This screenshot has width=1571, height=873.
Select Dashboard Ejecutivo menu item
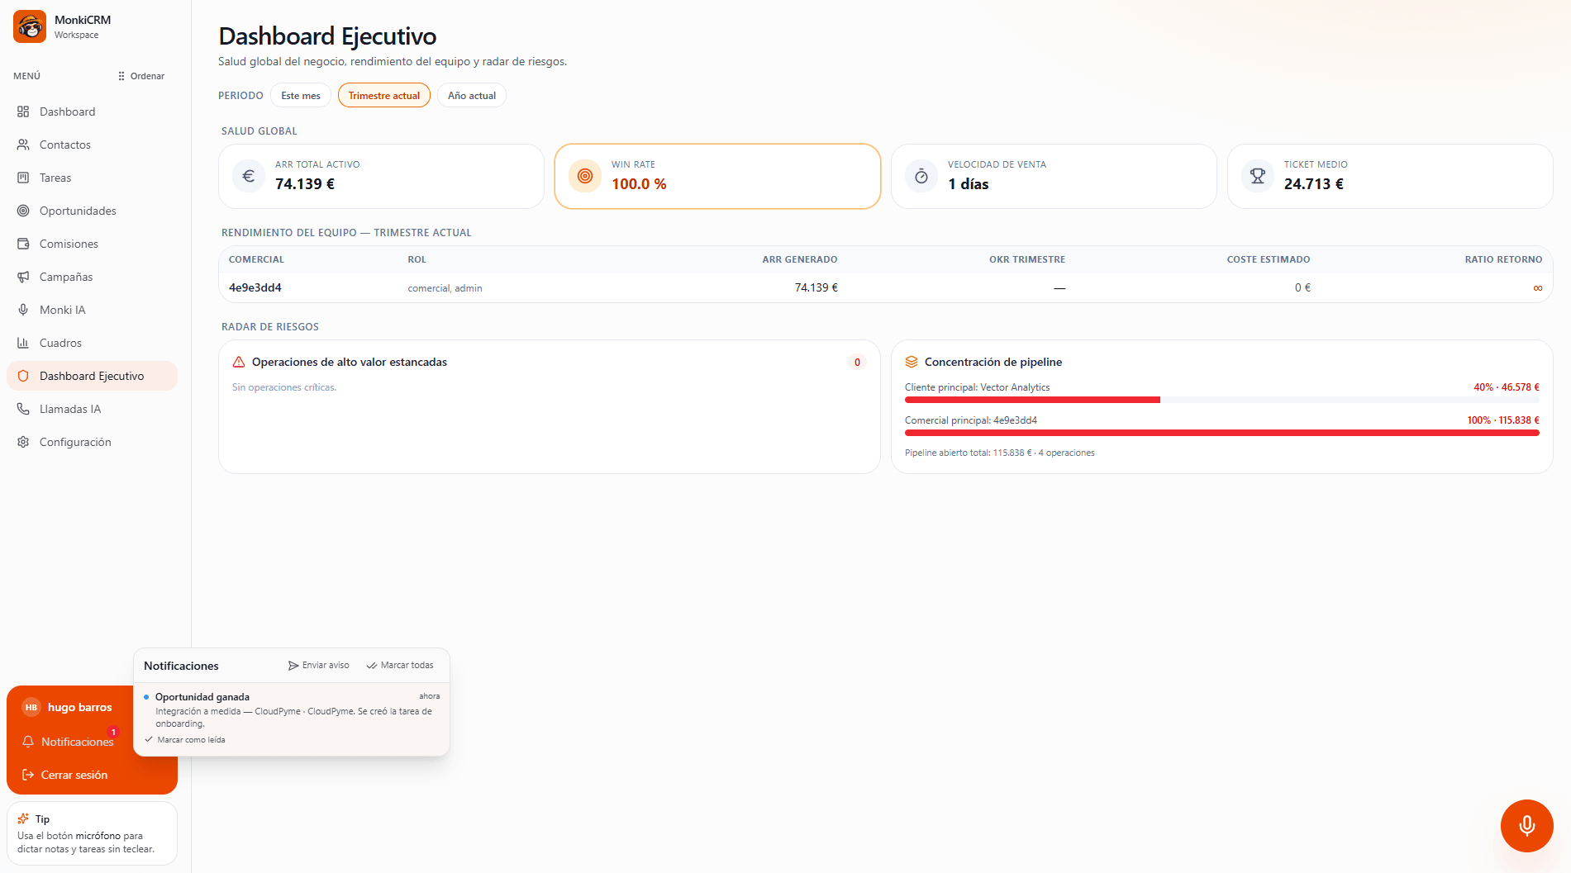tap(92, 376)
